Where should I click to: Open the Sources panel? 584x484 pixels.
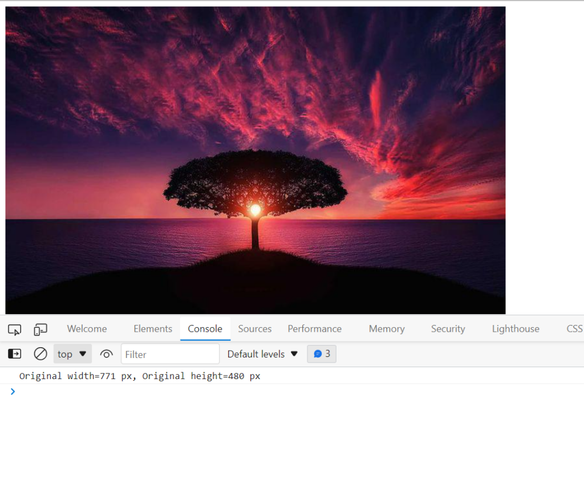(x=254, y=328)
